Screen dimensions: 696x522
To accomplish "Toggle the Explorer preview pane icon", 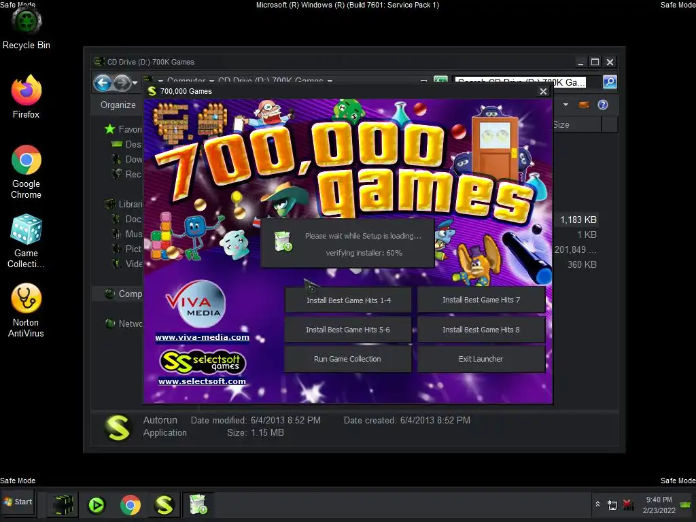I will (x=584, y=105).
